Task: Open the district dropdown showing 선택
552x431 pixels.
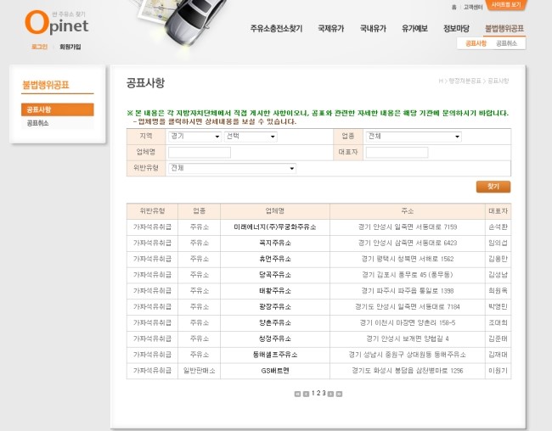Action: click(251, 137)
